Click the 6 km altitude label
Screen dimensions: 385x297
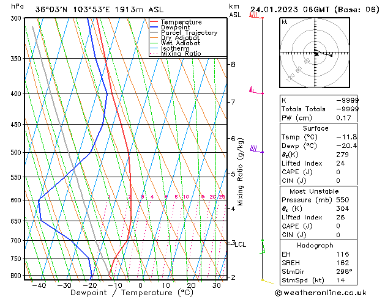point(233,139)
